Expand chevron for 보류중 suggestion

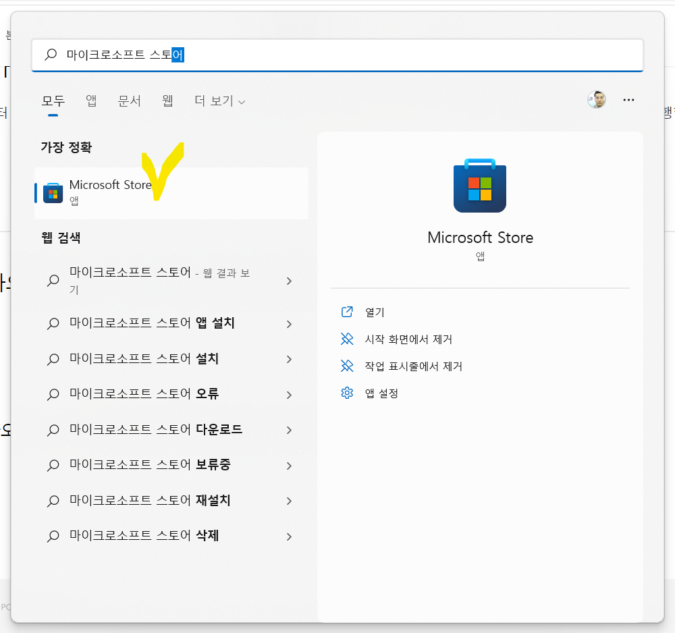point(290,466)
